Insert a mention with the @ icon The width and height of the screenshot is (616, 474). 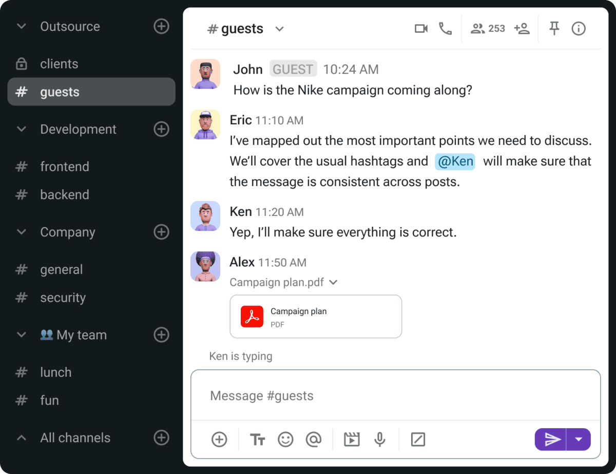[x=313, y=440]
